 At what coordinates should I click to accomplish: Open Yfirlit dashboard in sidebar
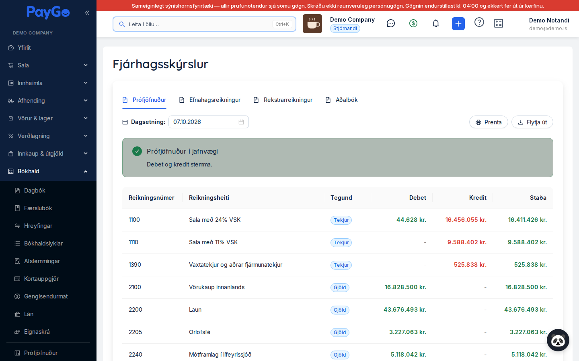(48, 48)
